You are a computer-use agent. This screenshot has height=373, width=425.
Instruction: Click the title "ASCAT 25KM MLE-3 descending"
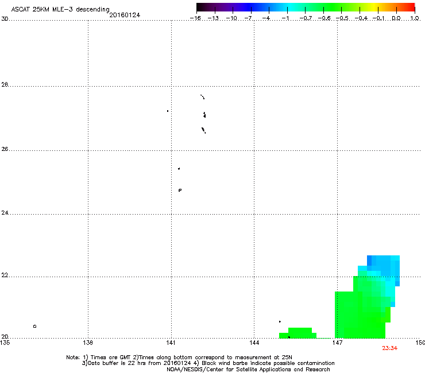[x=60, y=9]
